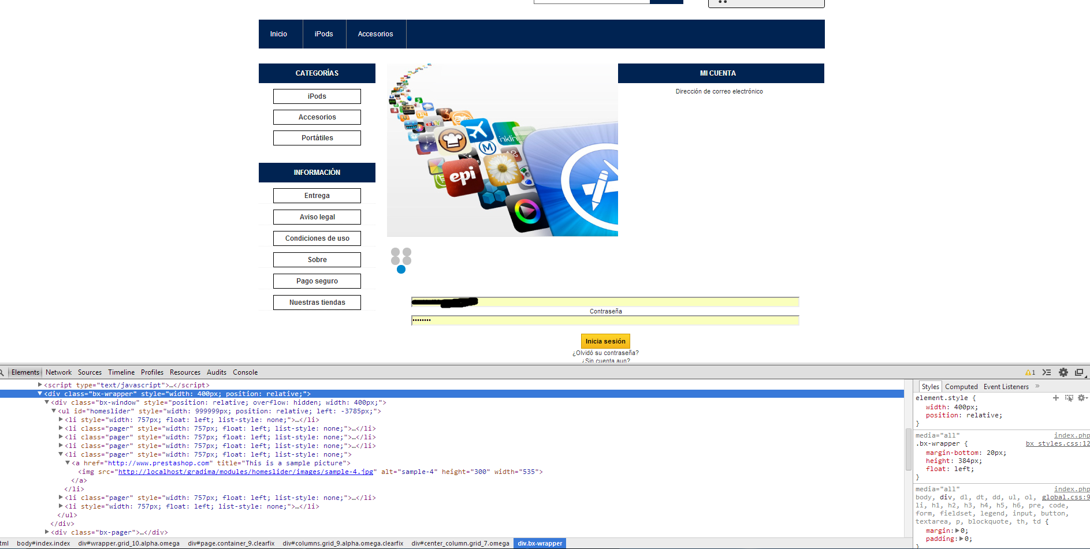Click the Inicia sesión button
Screen dimensions: 1090x549
pyautogui.click(x=605, y=341)
